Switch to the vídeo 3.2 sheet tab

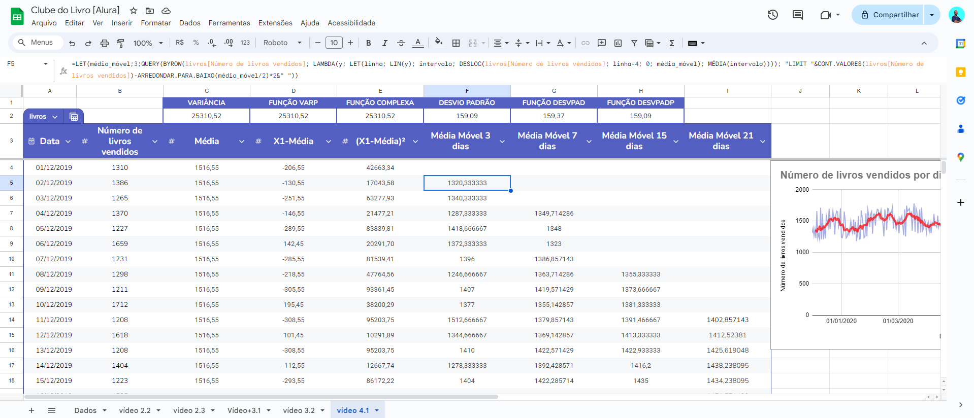[304, 410]
